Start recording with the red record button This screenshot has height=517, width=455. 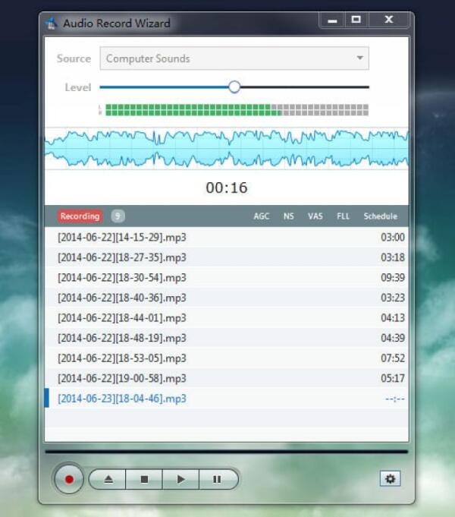click(69, 479)
